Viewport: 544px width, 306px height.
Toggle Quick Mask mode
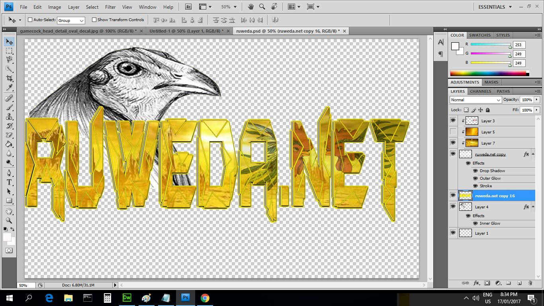[9, 251]
